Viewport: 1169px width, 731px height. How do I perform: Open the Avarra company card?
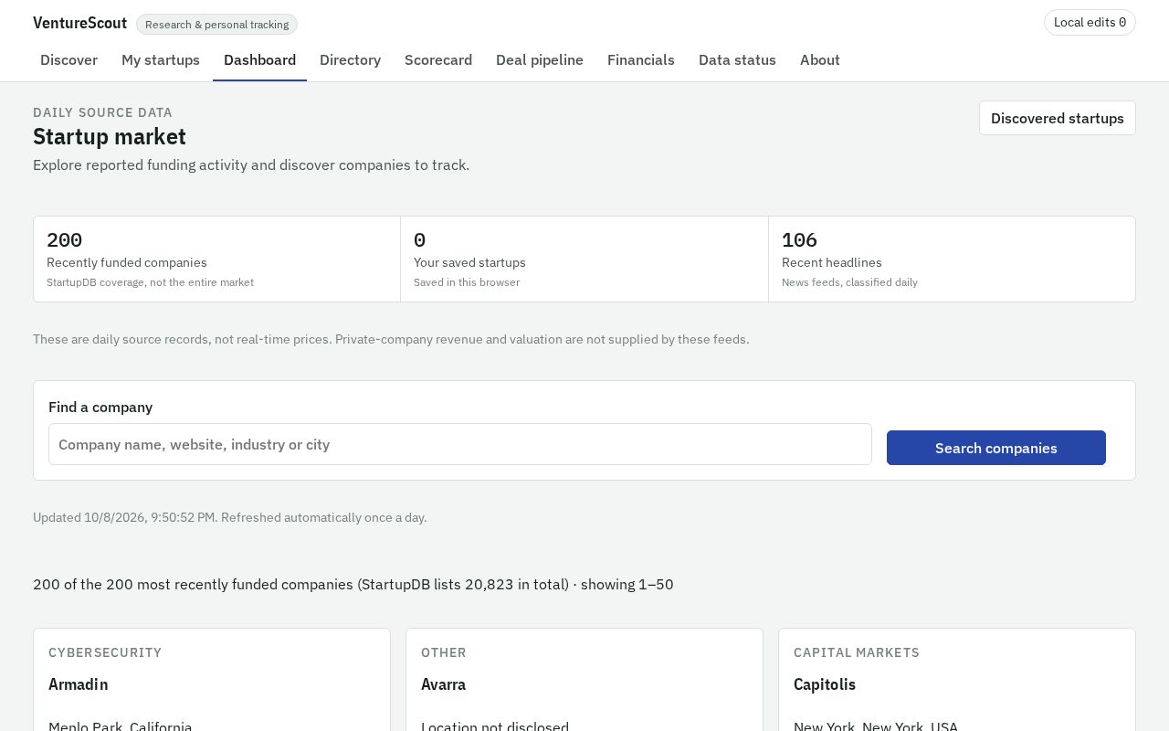click(584, 680)
